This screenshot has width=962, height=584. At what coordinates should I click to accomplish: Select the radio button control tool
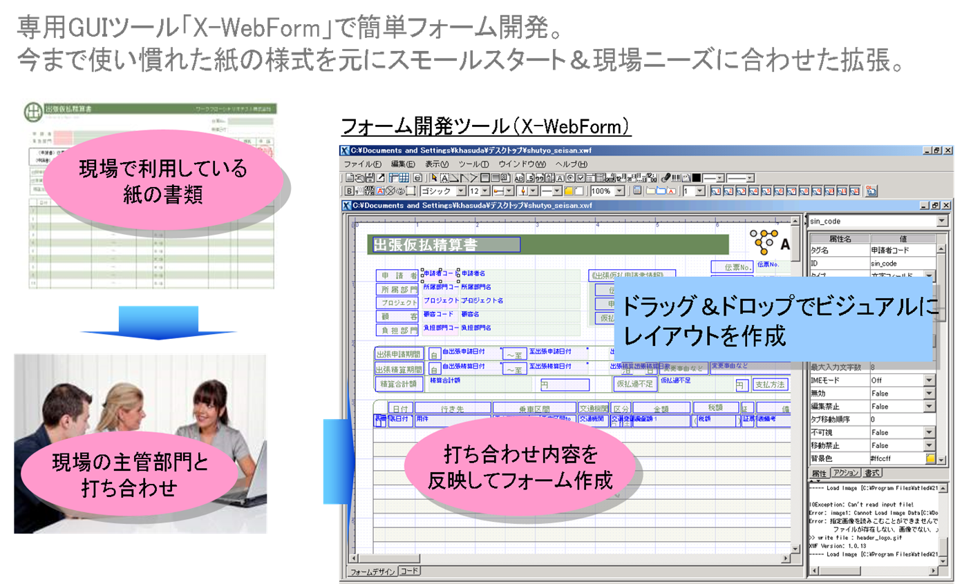click(571, 178)
